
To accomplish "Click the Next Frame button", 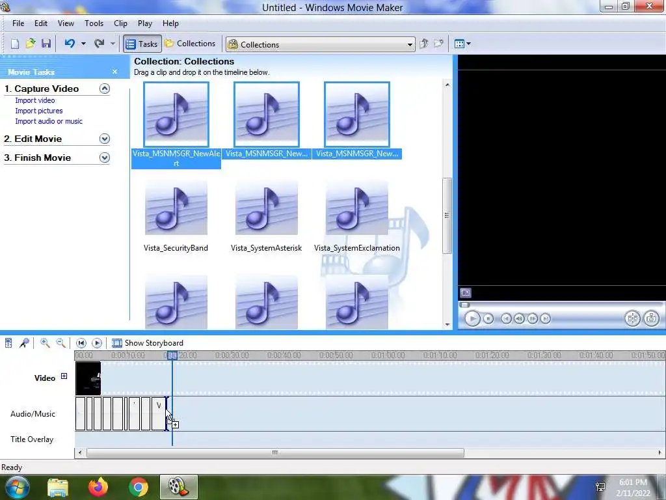I will point(532,318).
